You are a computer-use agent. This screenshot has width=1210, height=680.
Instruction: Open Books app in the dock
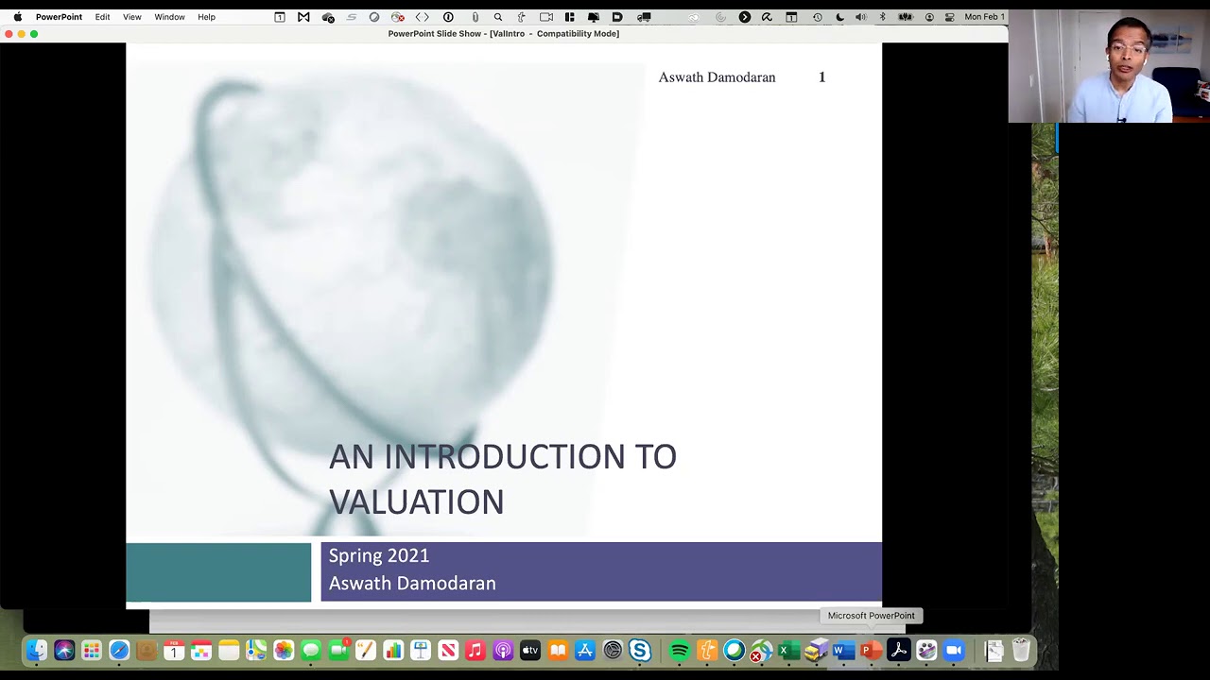click(x=558, y=651)
